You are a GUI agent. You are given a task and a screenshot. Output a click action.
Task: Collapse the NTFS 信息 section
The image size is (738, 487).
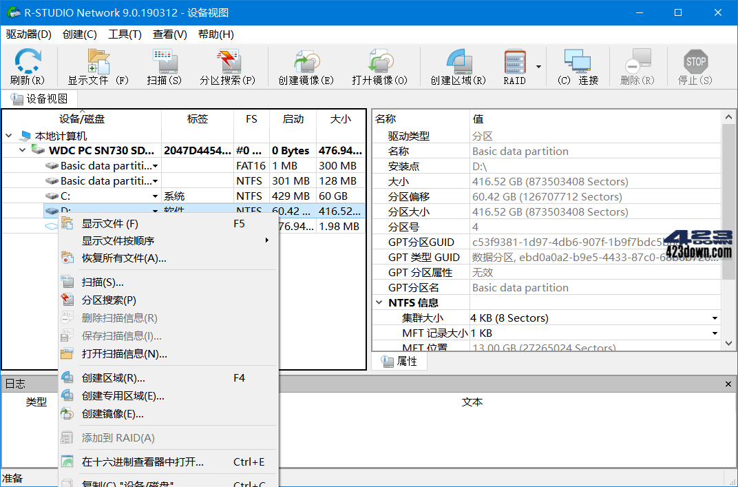coord(380,302)
